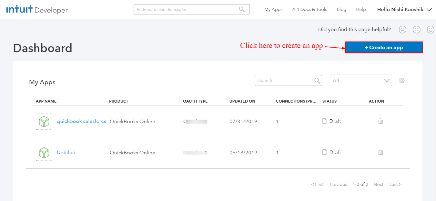Select the happy face feedback icon
436x201 pixels.
point(431,30)
